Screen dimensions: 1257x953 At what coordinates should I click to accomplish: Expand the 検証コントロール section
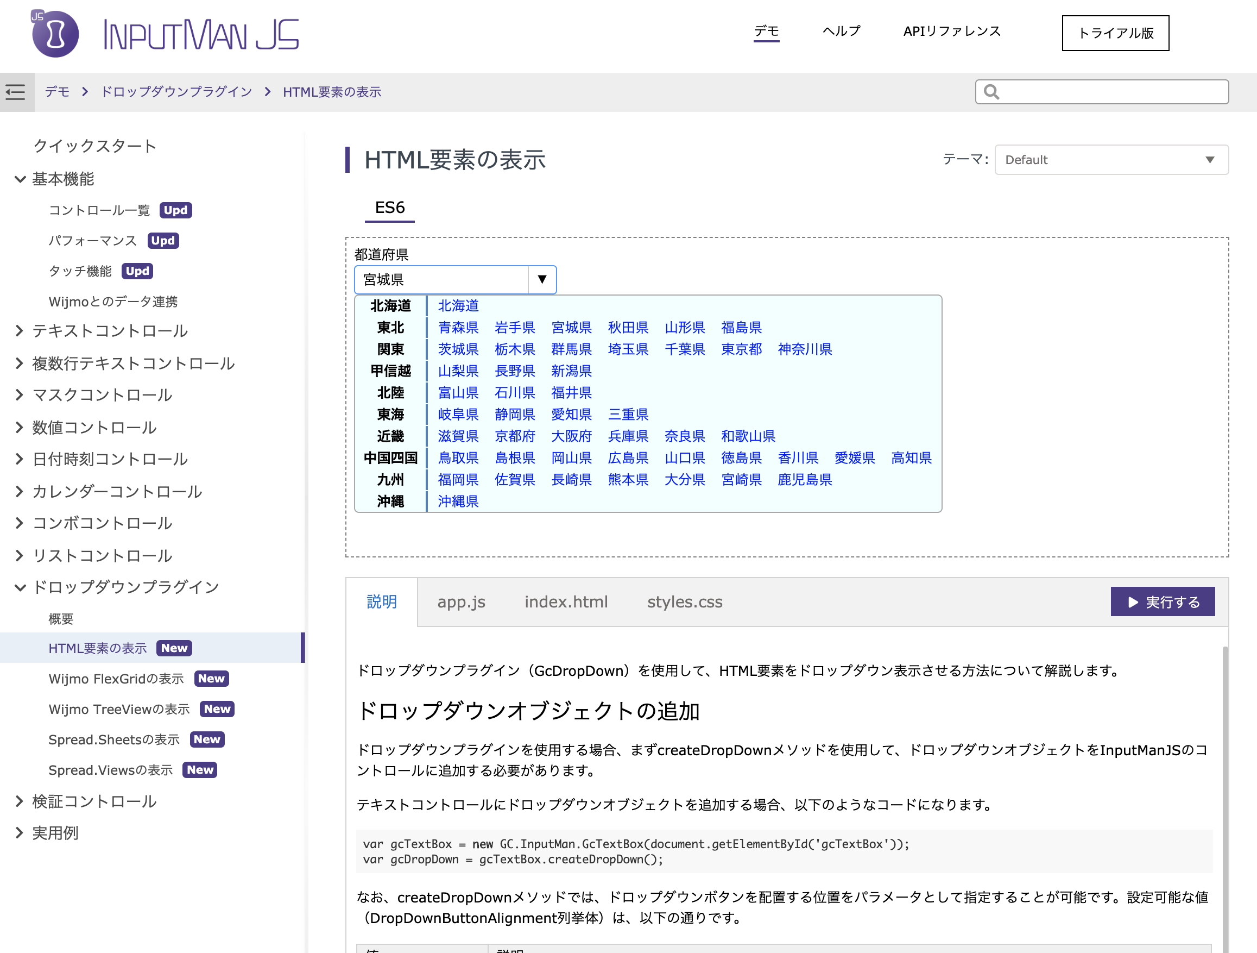[20, 801]
